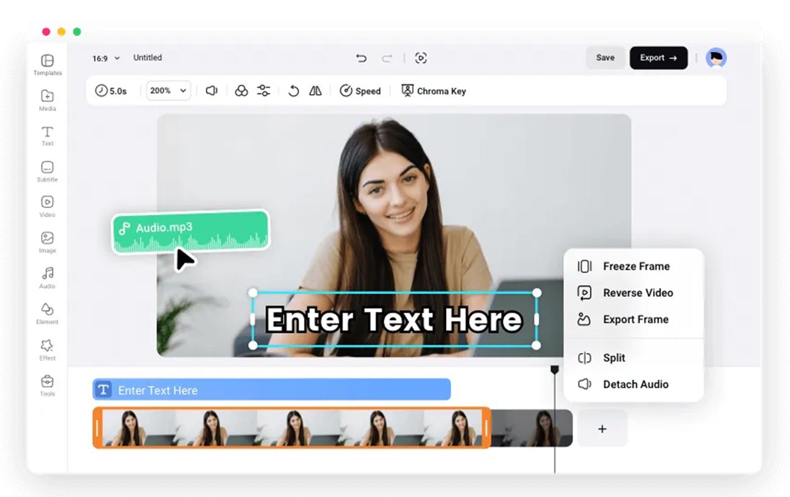This screenshot has height=497, width=790.
Task: Click the Export button
Action: pos(659,58)
